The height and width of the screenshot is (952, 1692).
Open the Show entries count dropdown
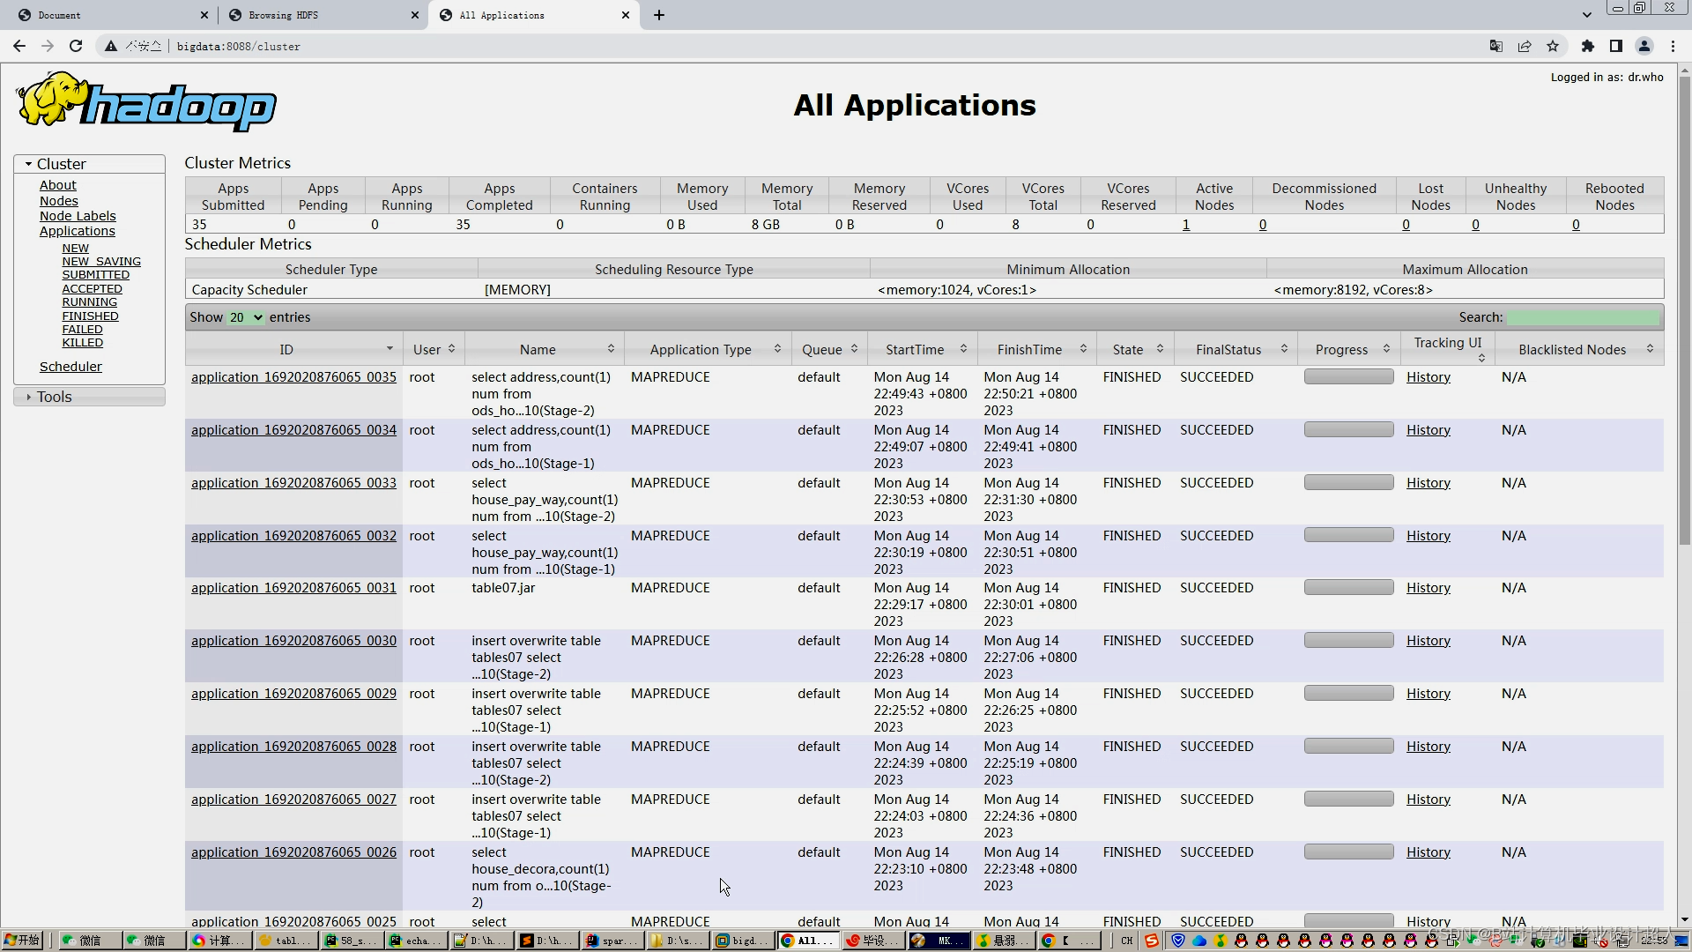246,317
